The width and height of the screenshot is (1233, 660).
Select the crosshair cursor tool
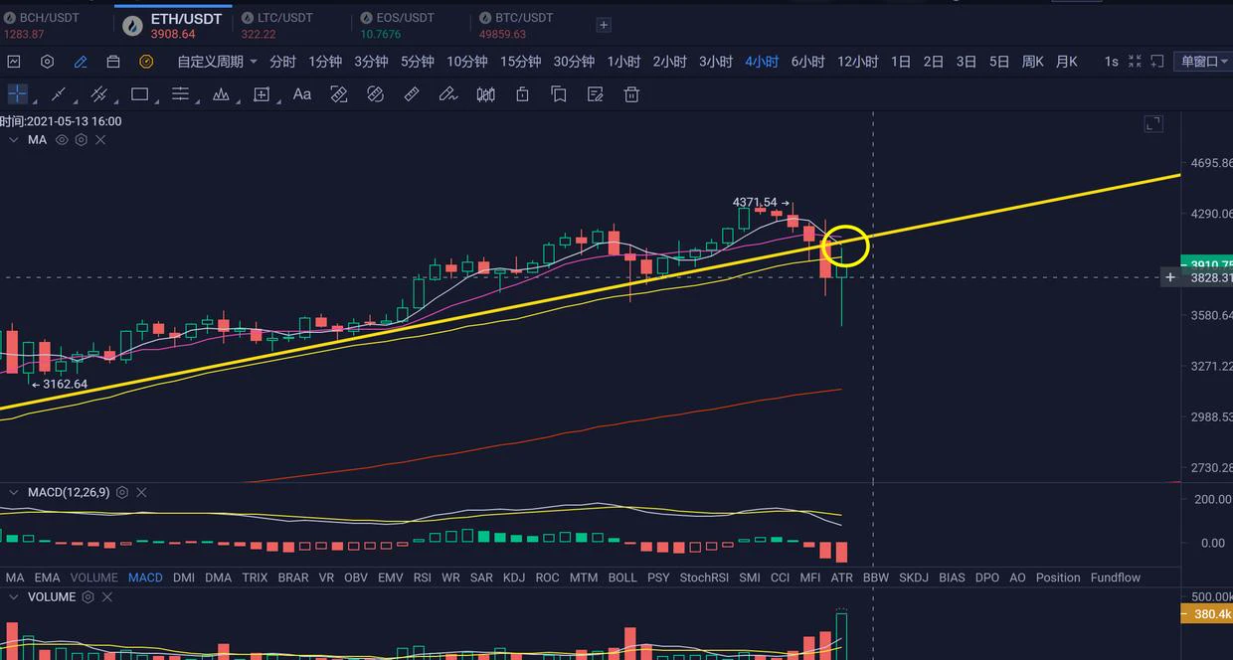(18, 94)
